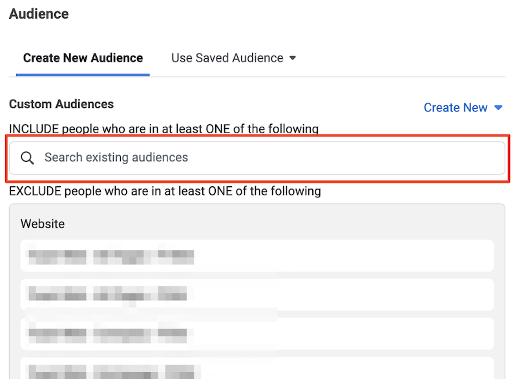Switch to the Use Saved Audience tab
The width and height of the screenshot is (517, 379).
click(227, 58)
